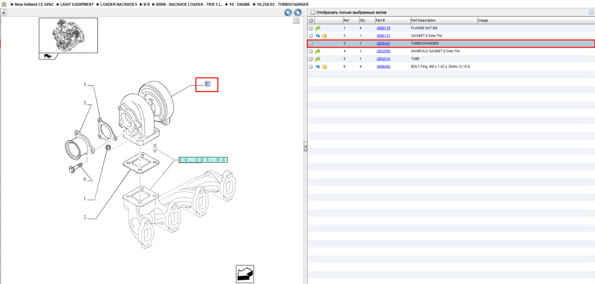Click blue arrow icon on GASKET,0.5mm row

318,36
